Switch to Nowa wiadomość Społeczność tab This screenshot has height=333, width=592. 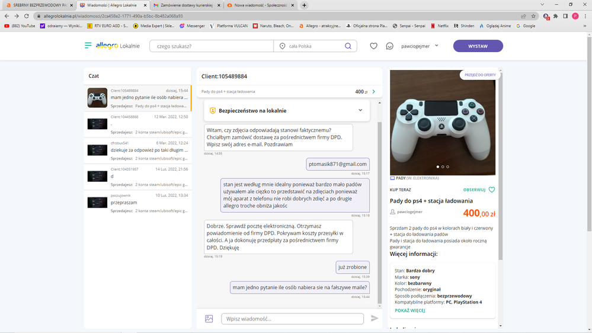[x=260, y=5]
